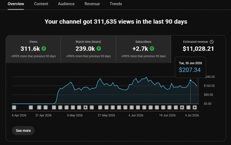Image resolution: width=231 pixels, height=145 pixels.
Task: Click the $207.34 tooltip value
Action: pyautogui.click(x=190, y=70)
